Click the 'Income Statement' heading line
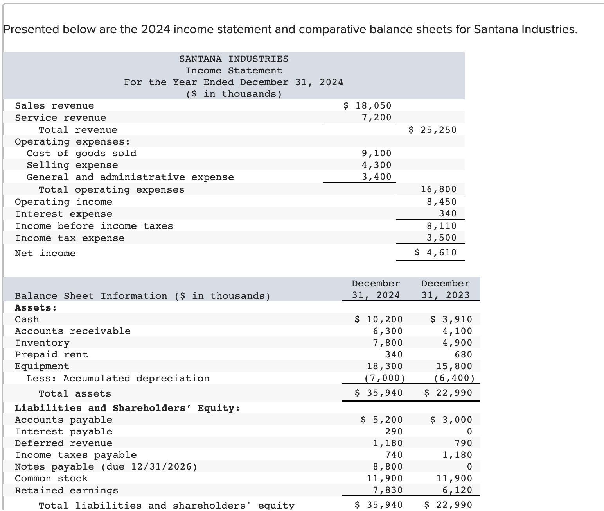The height and width of the screenshot is (511, 604). (234, 71)
